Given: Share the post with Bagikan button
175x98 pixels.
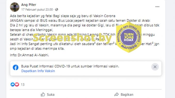Looking at the screenshot, I should [124, 95].
